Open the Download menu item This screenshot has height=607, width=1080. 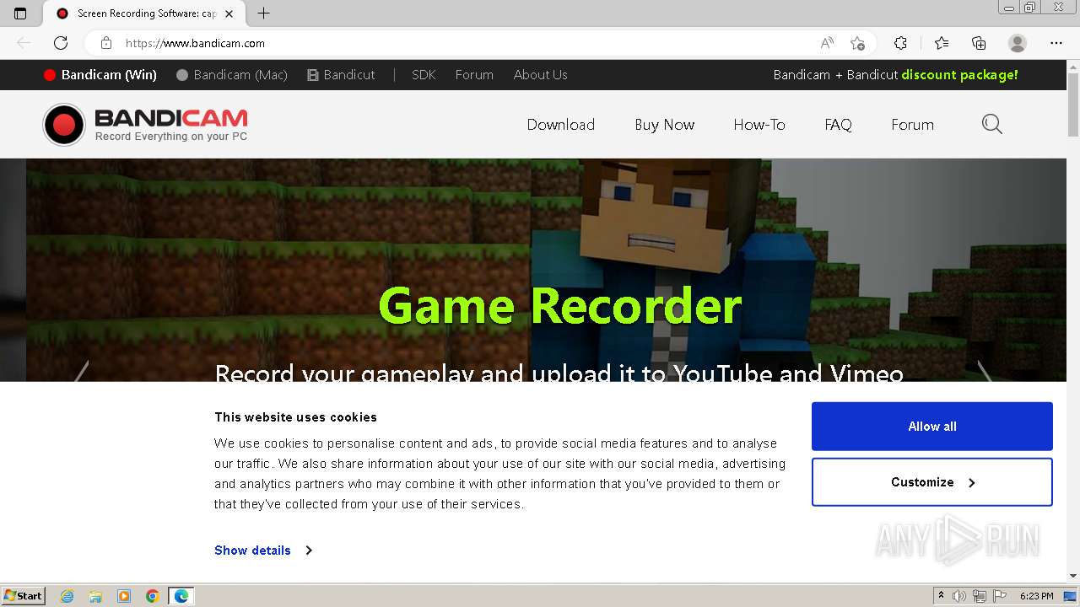tap(561, 125)
